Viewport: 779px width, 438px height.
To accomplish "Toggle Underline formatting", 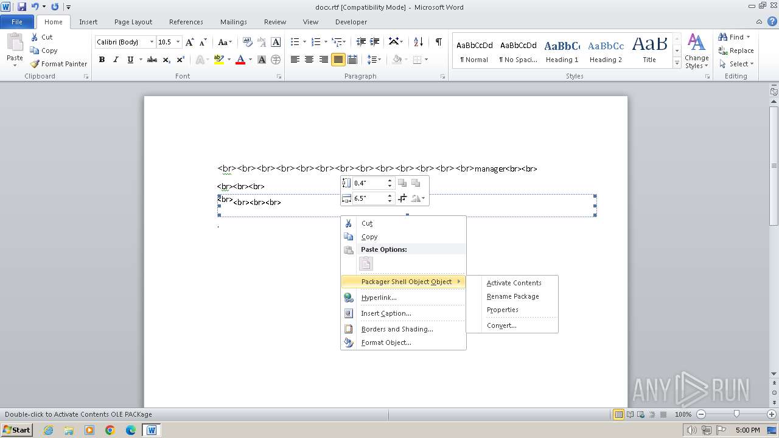I will (x=130, y=60).
